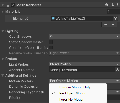Image resolution: width=120 pixels, height=103 pixels.
Task: Click the Mesh Renderer component icon
Action: coord(7,5)
